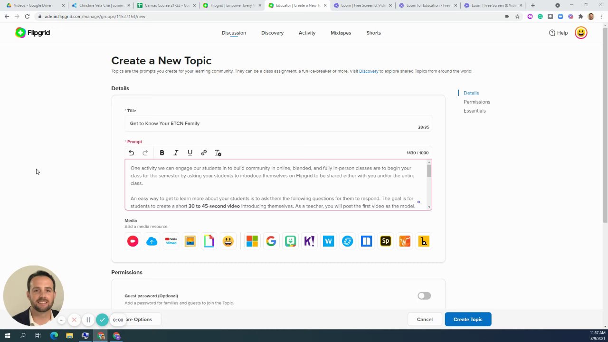Add a YouTube or Vimeo video resource
The width and height of the screenshot is (608, 342).
click(x=171, y=241)
